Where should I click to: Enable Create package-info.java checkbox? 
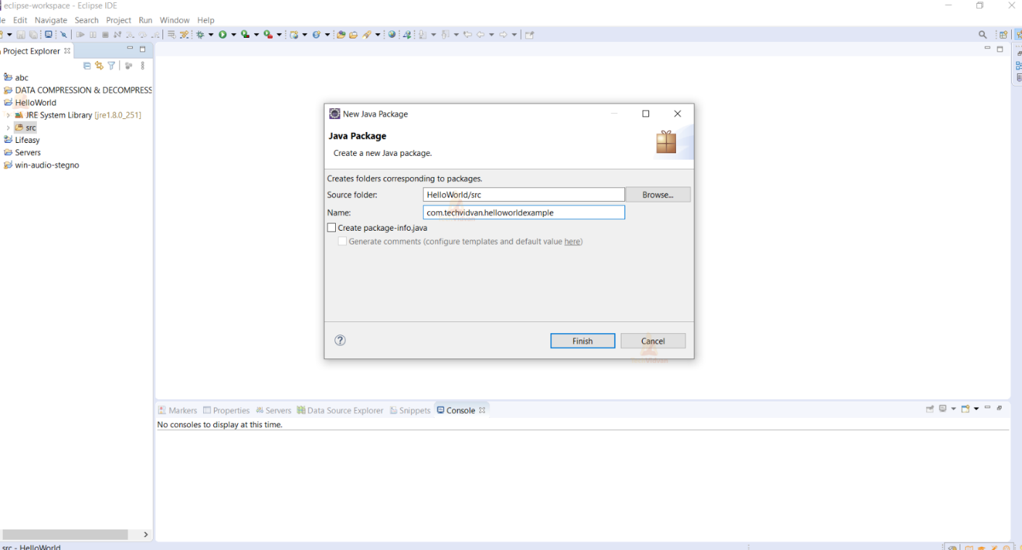coord(331,228)
